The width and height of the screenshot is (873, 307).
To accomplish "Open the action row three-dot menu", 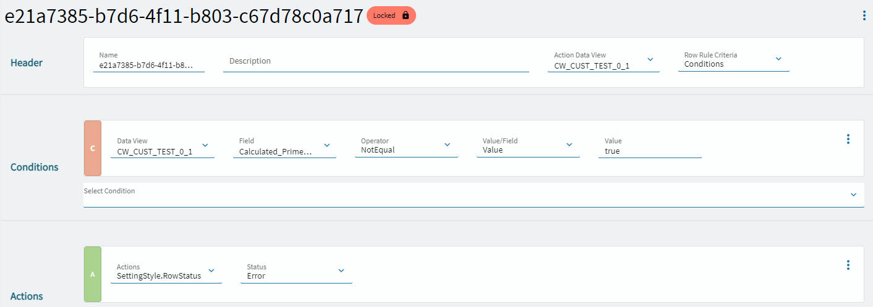I will (x=848, y=265).
